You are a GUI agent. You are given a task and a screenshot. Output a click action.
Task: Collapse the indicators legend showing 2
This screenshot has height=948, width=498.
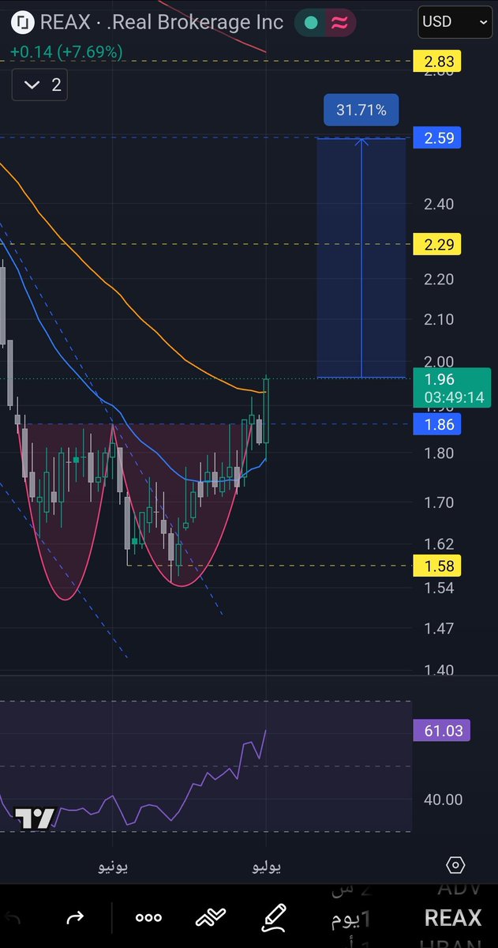point(39,85)
